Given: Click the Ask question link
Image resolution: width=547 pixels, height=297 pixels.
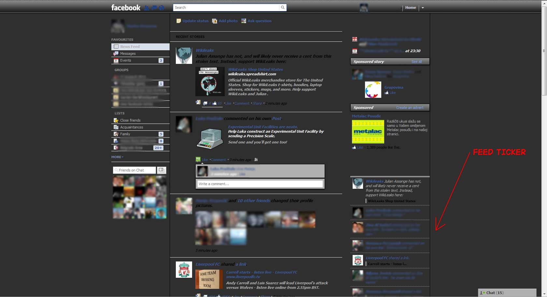Looking at the screenshot, I should pyautogui.click(x=259, y=21).
